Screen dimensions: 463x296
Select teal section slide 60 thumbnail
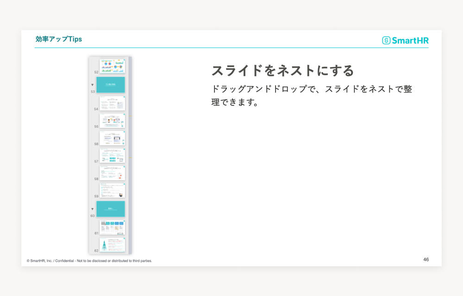point(111,209)
